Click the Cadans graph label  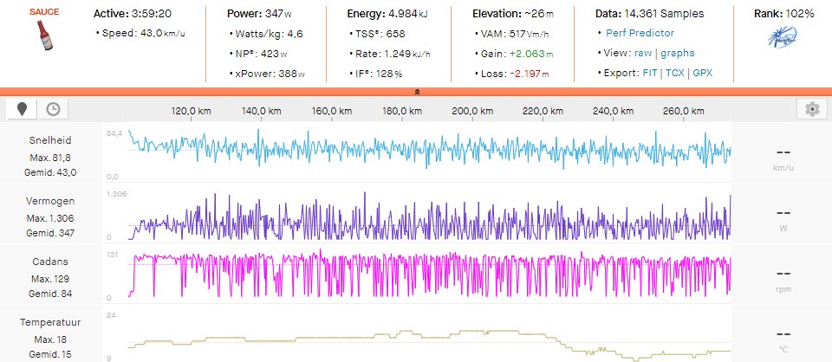click(50, 262)
